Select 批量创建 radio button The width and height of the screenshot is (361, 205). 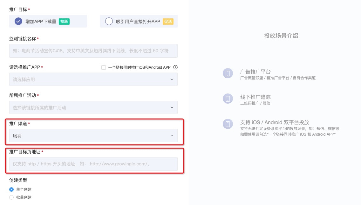[x=11, y=197]
